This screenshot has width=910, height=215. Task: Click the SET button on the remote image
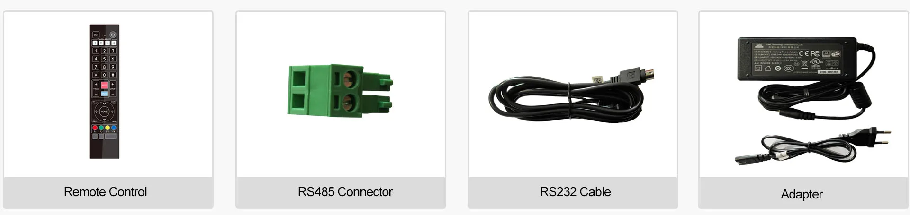96,34
